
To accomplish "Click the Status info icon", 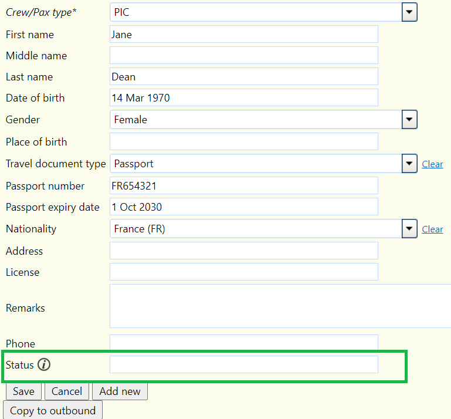I will point(44,364).
